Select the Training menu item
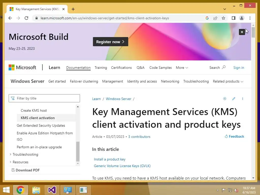The width and height of the screenshot is (260, 195). pyautogui.click(x=101, y=68)
